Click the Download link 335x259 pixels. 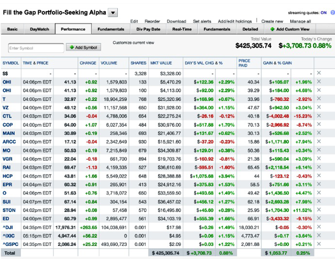tap(176, 21)
